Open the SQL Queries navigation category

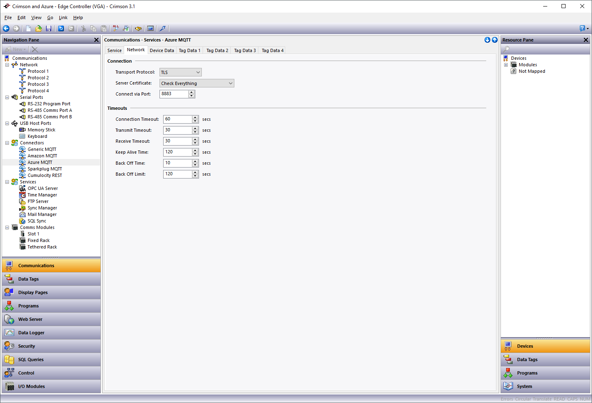51,359
